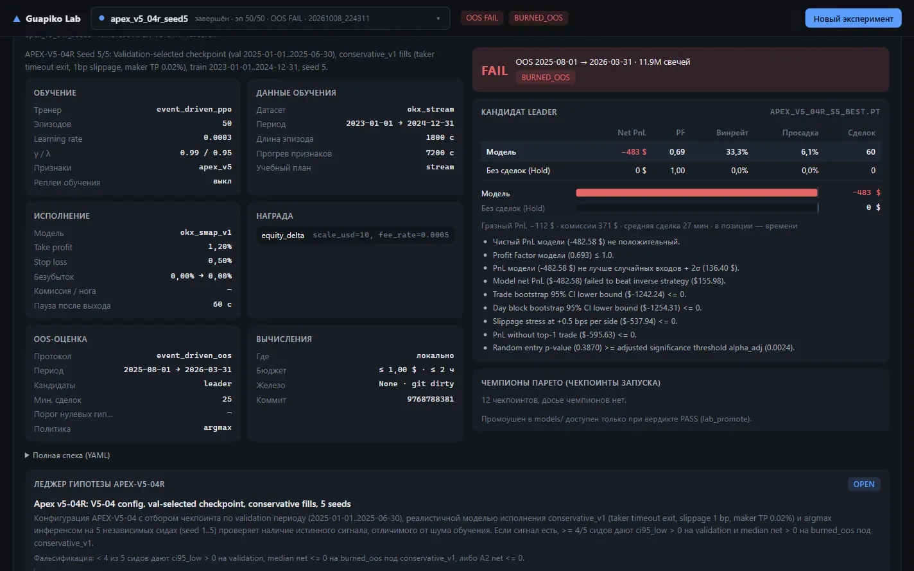Click the ЛЕДЖЕР ГИПОТЕЗЫ APEX-V5-04R heading
Viewport: 914px width, 571px height.
(x=99, y=484)
